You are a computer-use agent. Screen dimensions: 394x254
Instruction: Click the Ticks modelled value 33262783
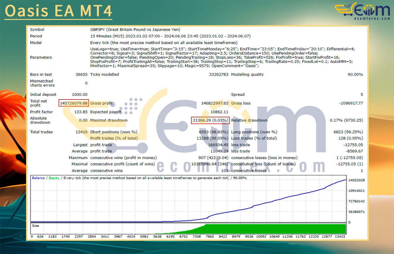(217, 75)
